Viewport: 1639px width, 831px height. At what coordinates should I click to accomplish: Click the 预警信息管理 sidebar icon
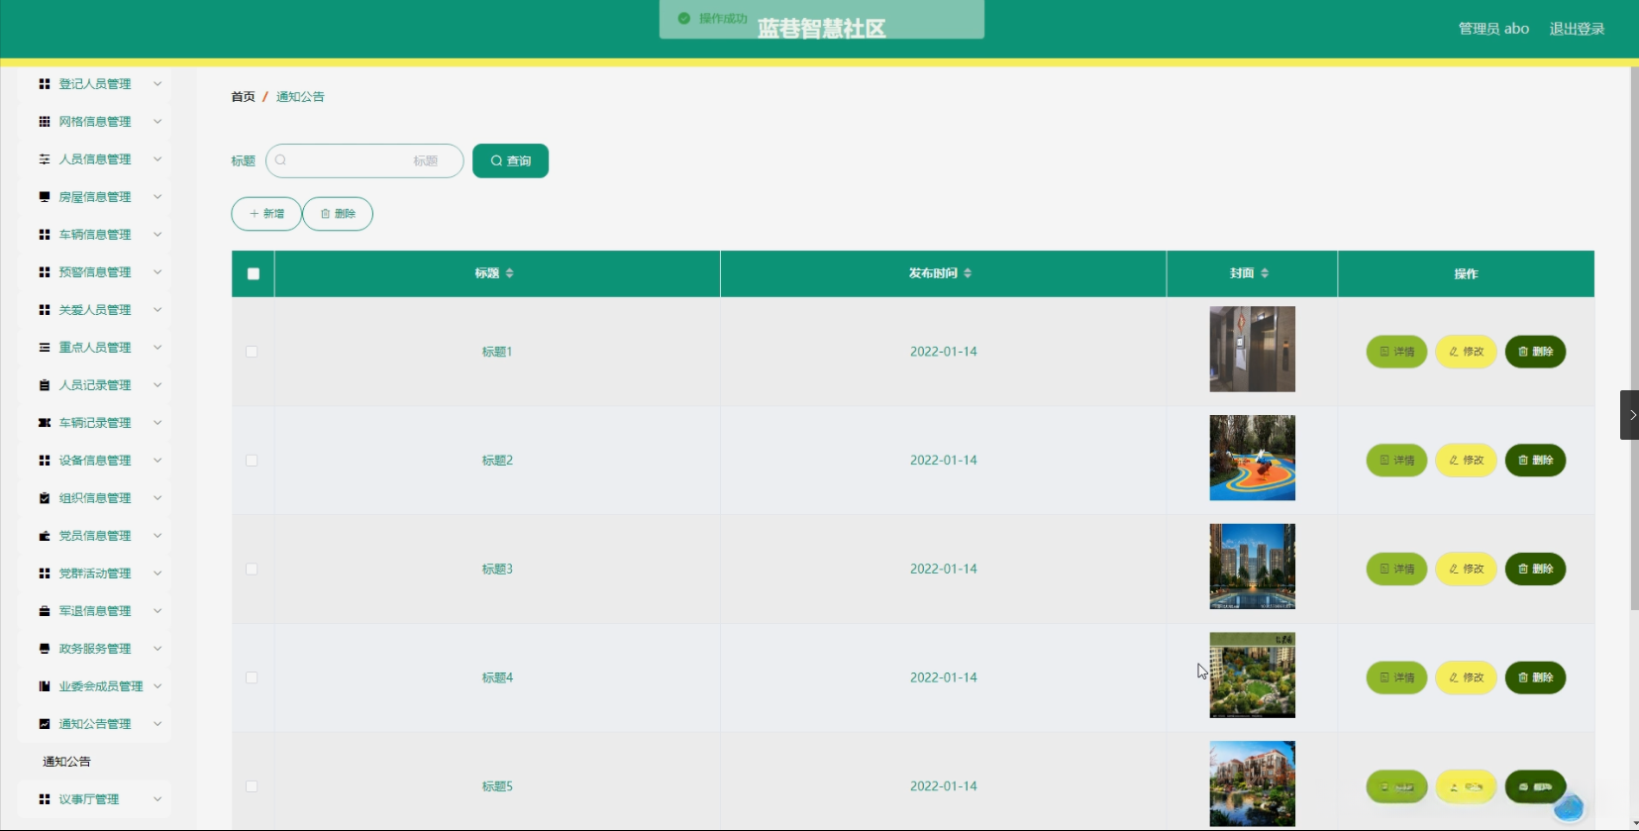point(45,272)
